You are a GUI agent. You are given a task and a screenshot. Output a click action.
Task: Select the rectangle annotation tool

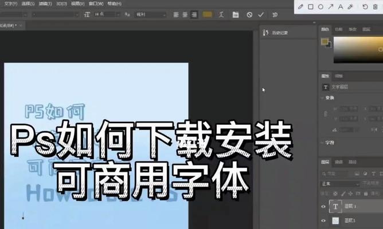point(311,7)
